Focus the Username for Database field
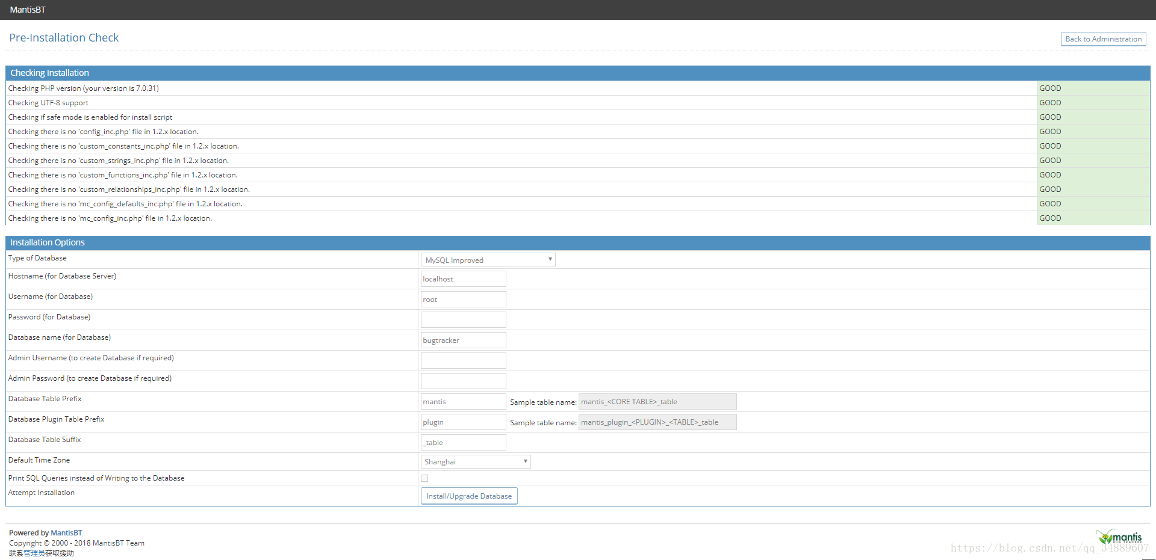The width and height of the screenshot is (1156, 560). 463,299
